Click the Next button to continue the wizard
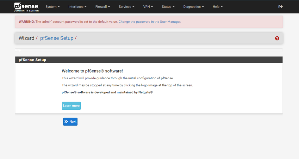Viewport: 299px width, 159px height. (70, 122)
